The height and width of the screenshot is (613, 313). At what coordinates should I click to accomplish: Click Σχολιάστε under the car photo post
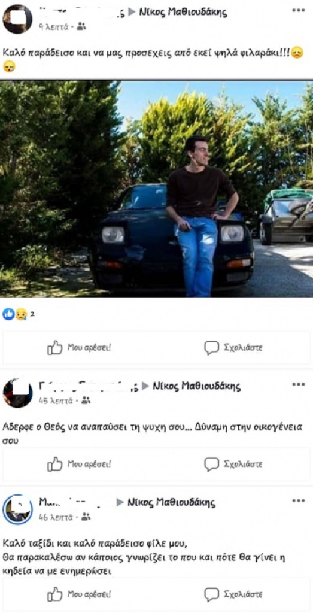click(233, 348)
